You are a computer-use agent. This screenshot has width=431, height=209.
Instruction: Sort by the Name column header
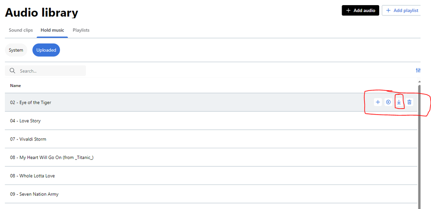pos(16,86)
